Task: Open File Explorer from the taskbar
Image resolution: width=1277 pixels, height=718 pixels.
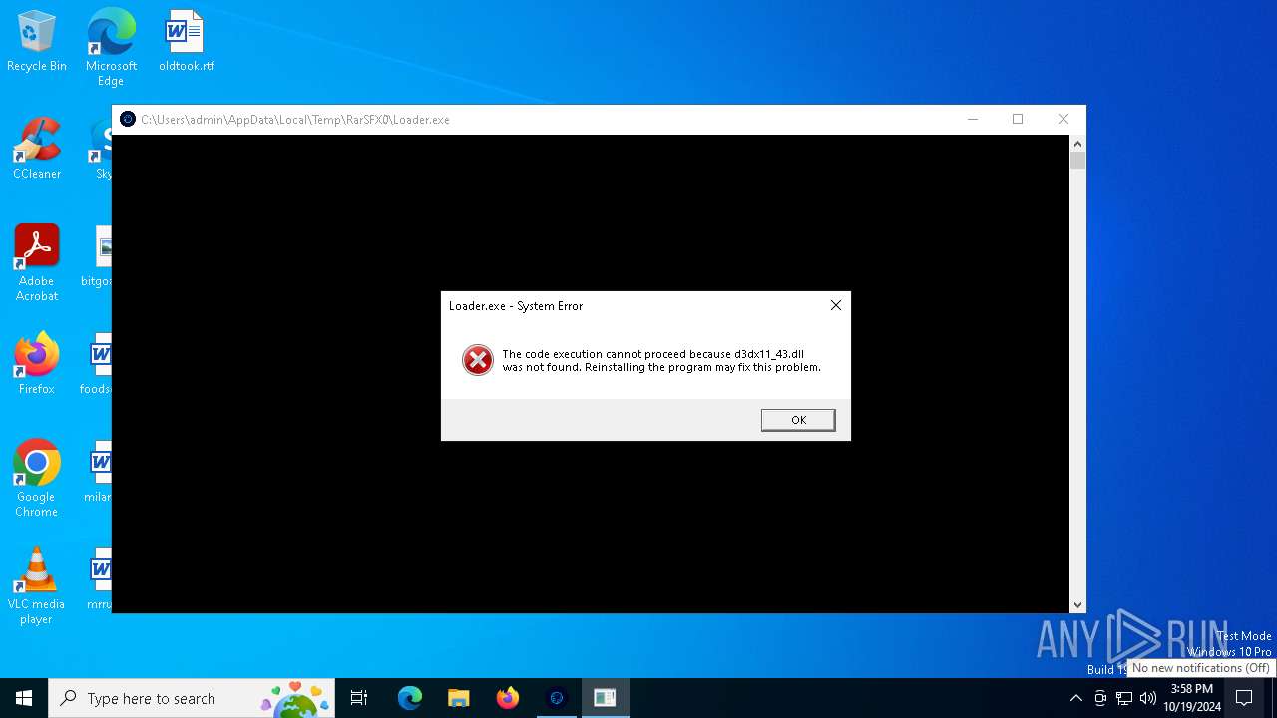Action: tap(458, 698)
